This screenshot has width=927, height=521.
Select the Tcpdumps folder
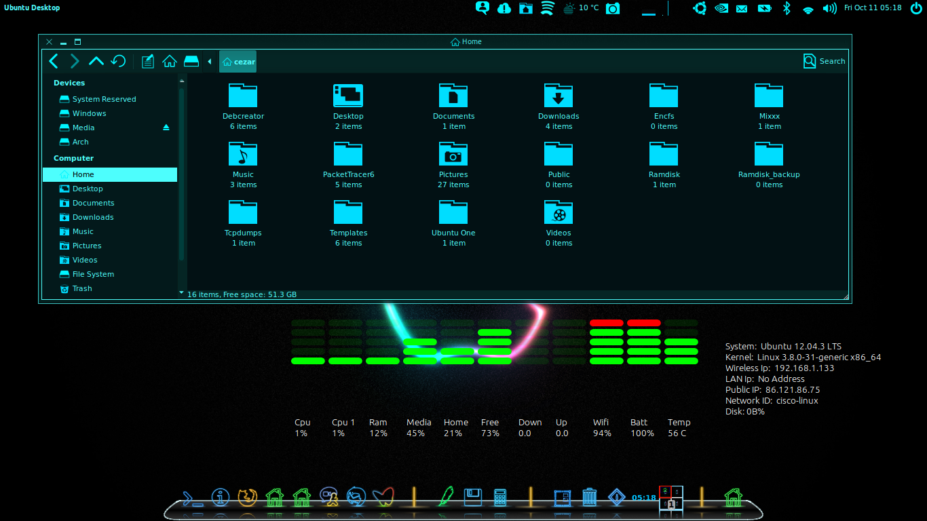pyautogui.click(x=243, y=223)
